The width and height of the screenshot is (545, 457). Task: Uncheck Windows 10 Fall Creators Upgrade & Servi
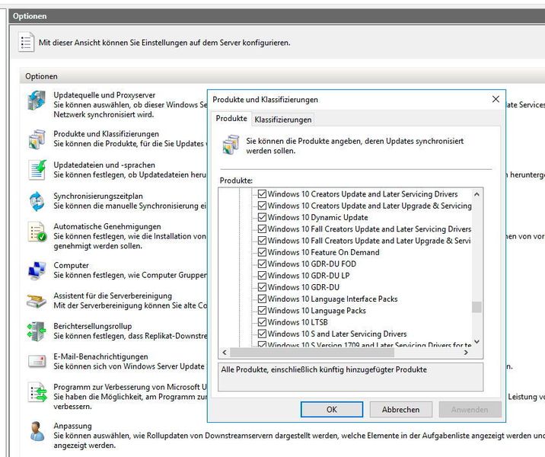point(262,241)
